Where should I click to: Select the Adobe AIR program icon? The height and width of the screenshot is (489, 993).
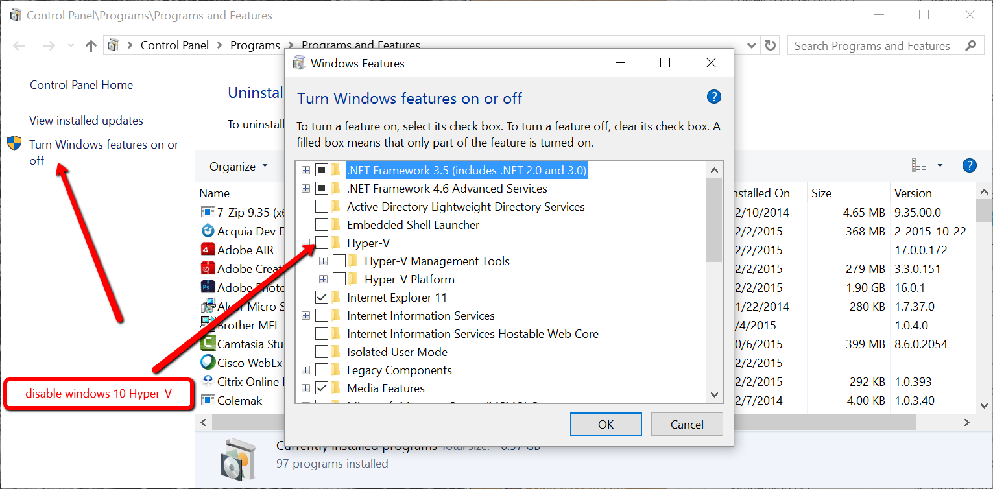[x=208, y=250]
